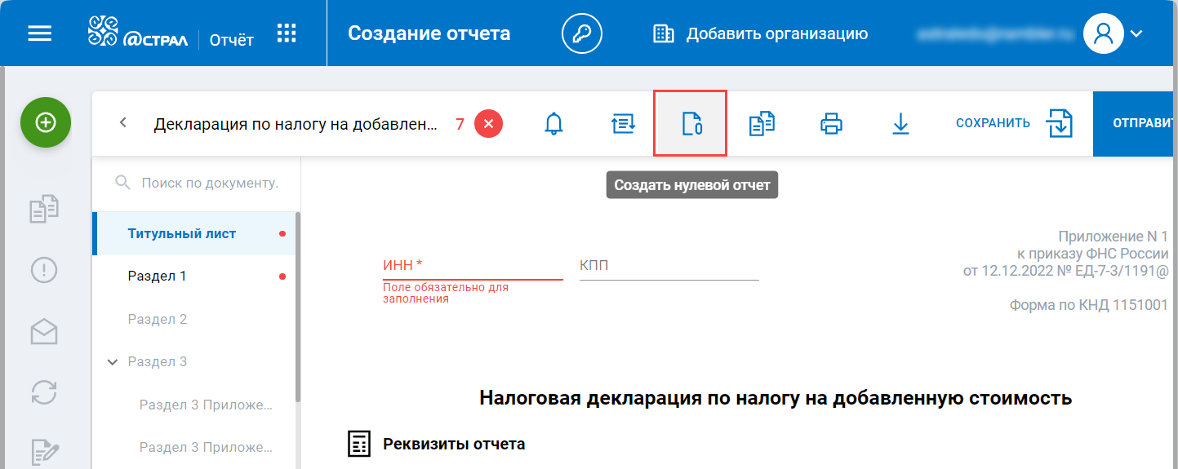1178x469 pixels.
Task: Go back using the left chevron
Action: (123, 123)
